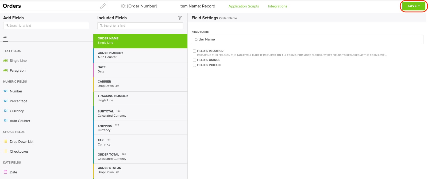Click the Field Name input showing Order Name
428x179 pixels.
click(x=307, y=39)
